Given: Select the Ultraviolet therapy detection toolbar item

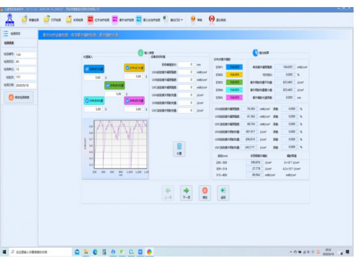Looking at the screenshot, I should (x=114, y=19).
